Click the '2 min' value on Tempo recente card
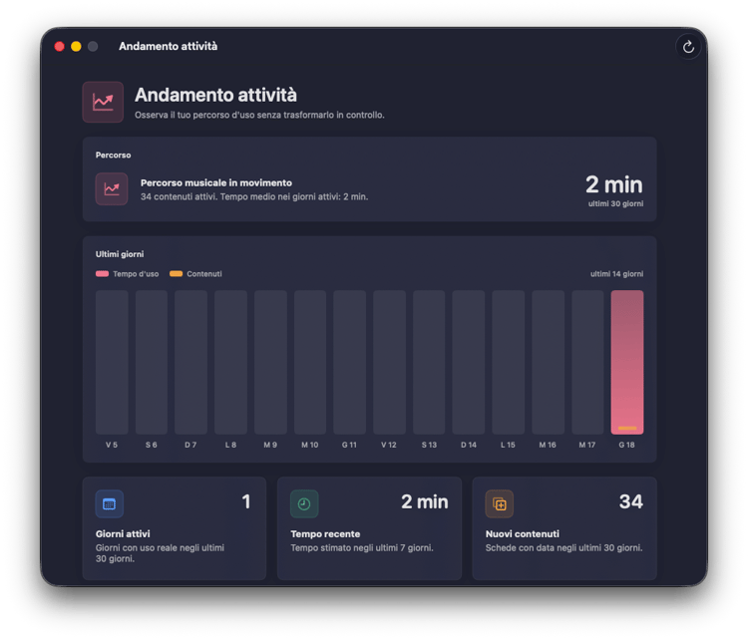Image resolution: width=748 pixels, height=640 pixels. coord(425,501)
